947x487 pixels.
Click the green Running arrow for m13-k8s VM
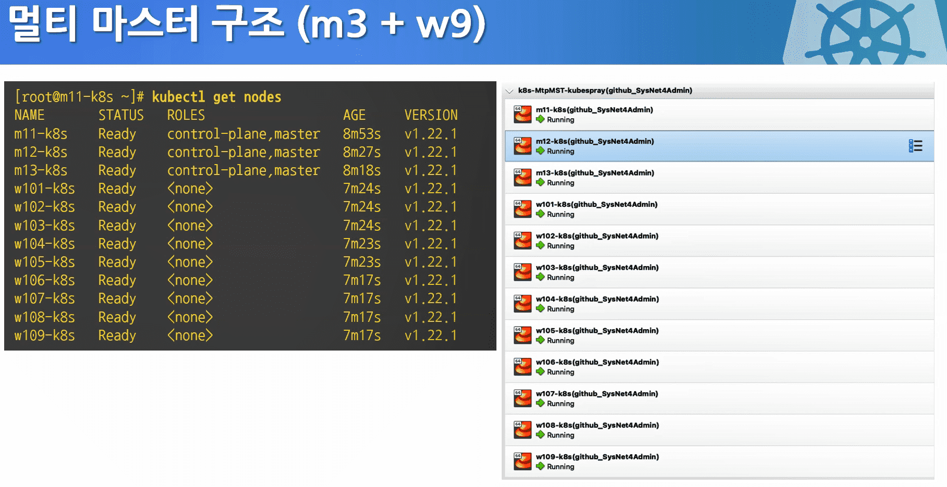point(540,182)
